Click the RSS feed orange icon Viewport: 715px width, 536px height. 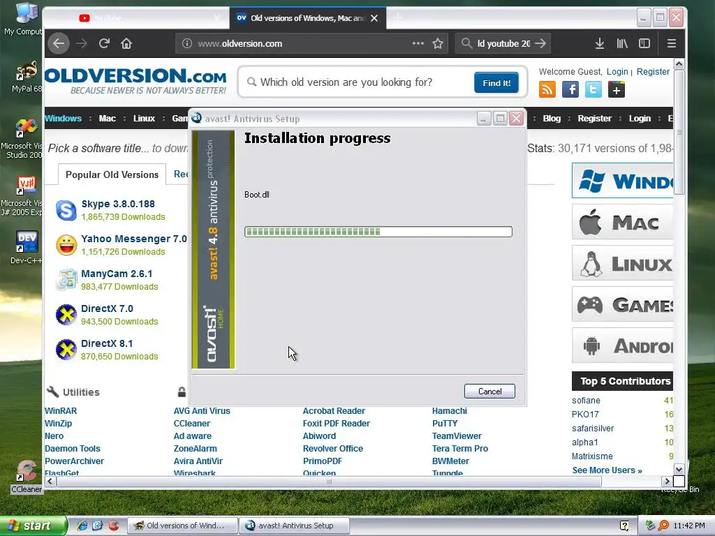point(547,89)
